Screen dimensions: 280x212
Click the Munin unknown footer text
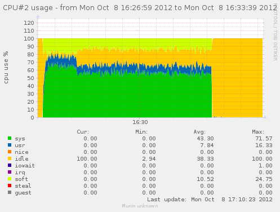click(x=140, y=206)
